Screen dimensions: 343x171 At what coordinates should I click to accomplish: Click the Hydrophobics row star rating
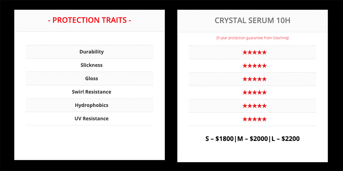click(x=254, y=106)
